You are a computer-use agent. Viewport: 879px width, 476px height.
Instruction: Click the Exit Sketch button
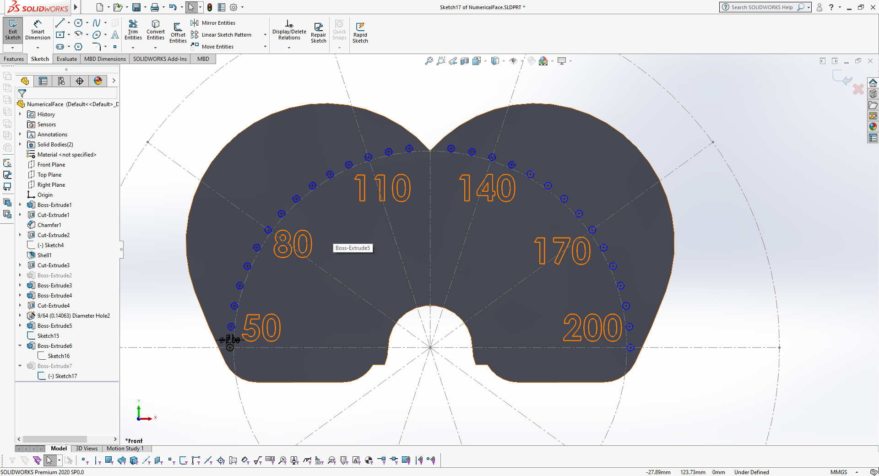(x=12, y=30)
